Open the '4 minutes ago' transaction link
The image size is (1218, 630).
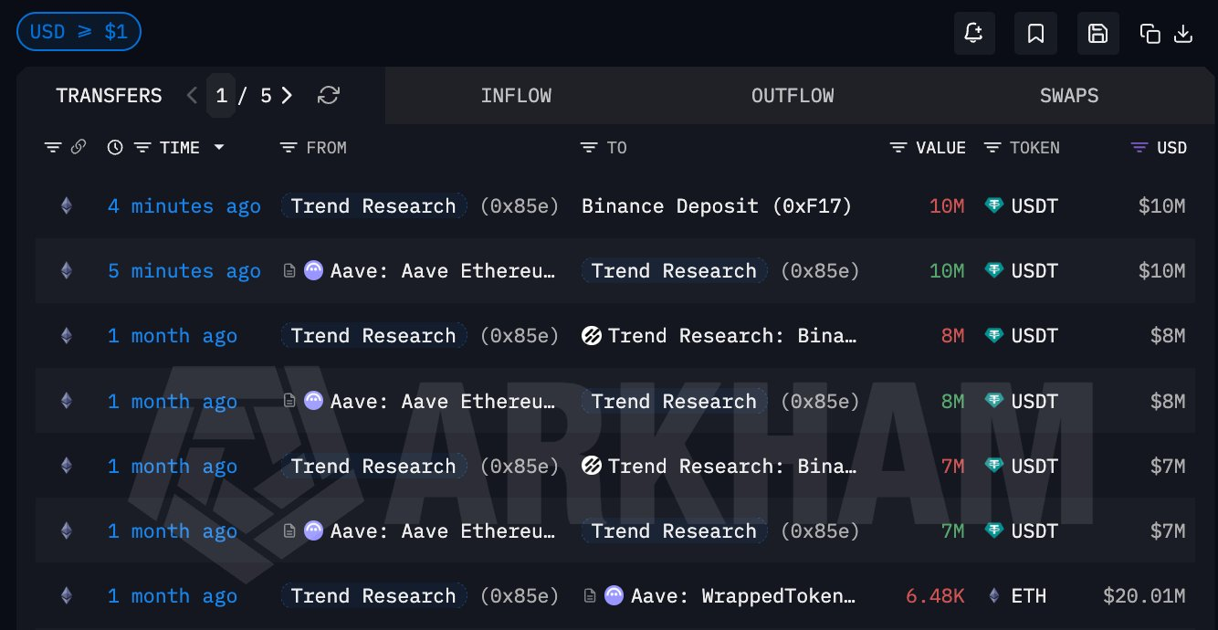pos(184,206)
